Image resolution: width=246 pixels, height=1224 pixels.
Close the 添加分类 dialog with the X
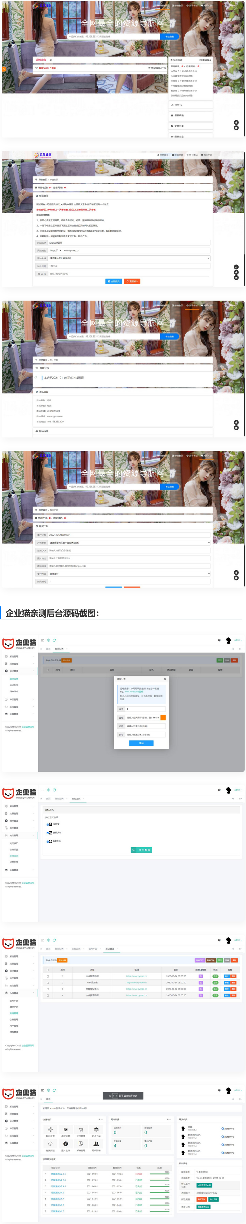(x=165, y=679)
